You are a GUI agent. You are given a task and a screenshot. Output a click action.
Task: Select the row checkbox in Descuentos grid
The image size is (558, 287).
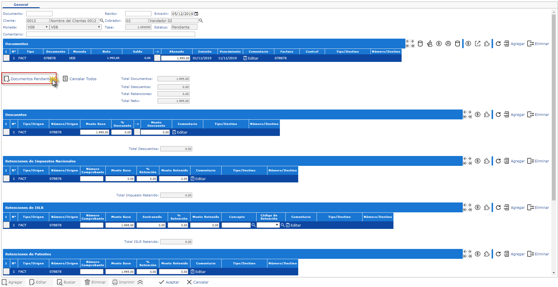[6, 132]
